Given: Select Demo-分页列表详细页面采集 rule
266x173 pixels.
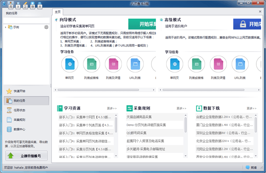Looking at the screenshot, I should 155,125.
